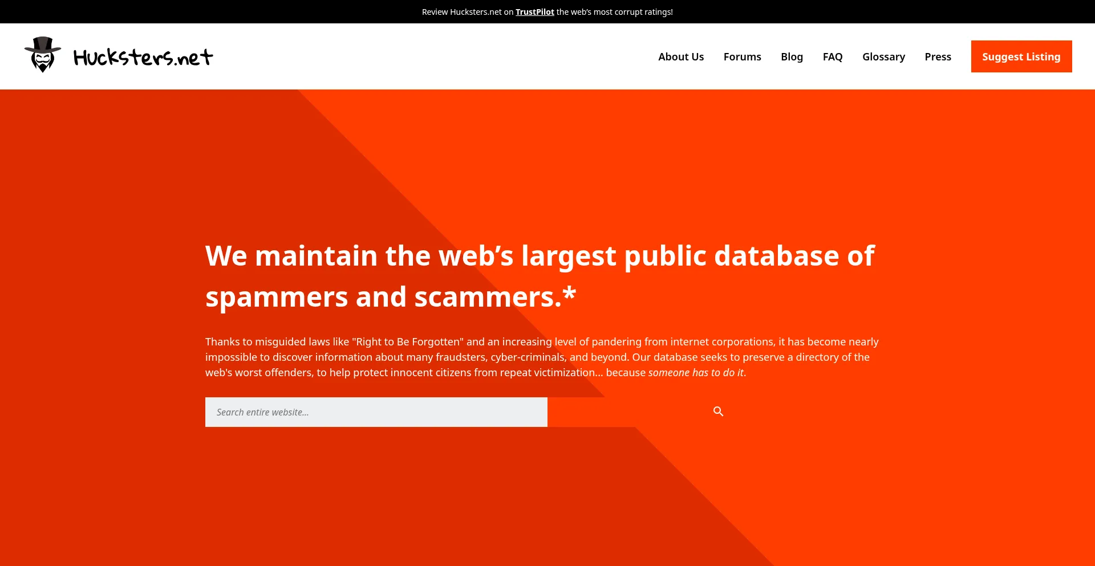Viewport: 1095px width, 566px height.
Task: Navigate to the Blog section
Action: (792, 57)
